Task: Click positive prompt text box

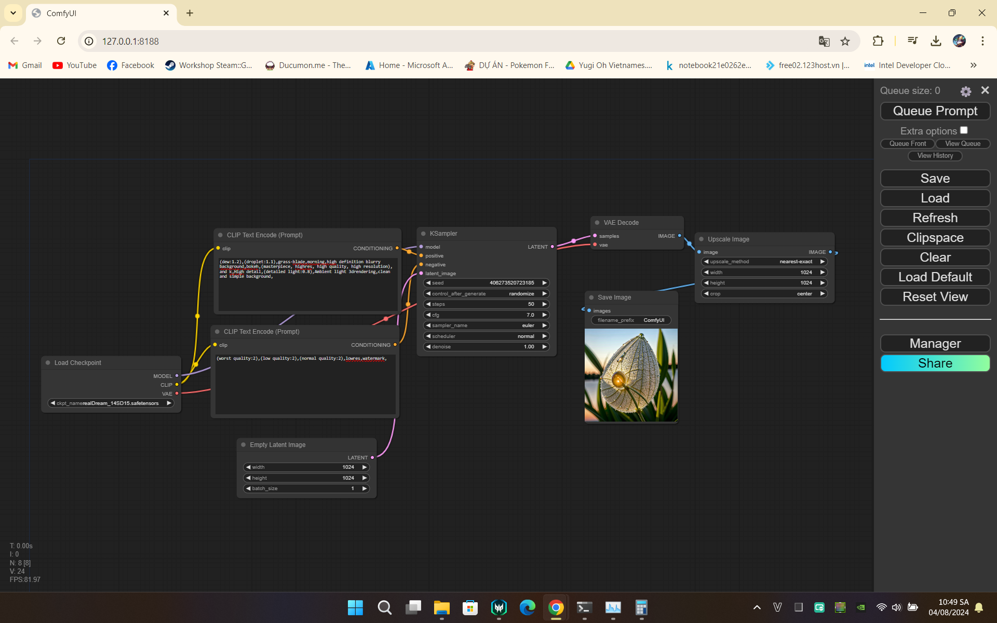Action: coord(308,285)
